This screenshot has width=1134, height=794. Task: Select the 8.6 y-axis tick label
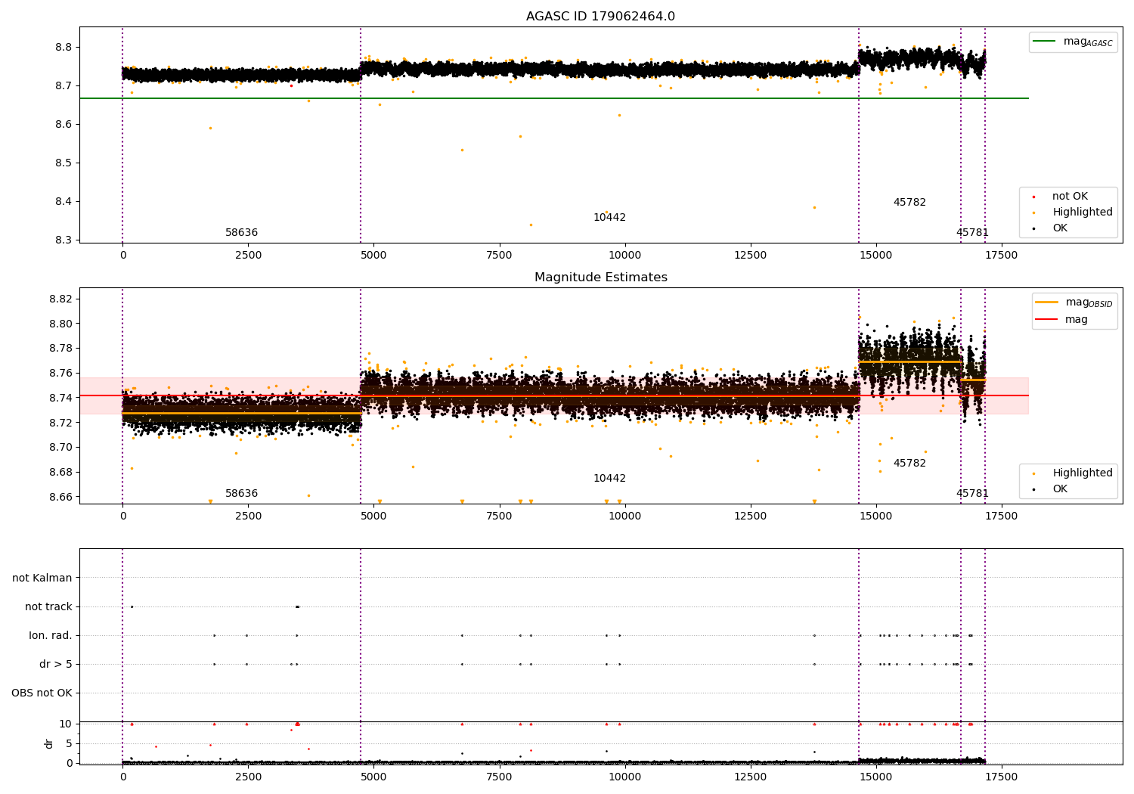[x=64, y=124]
